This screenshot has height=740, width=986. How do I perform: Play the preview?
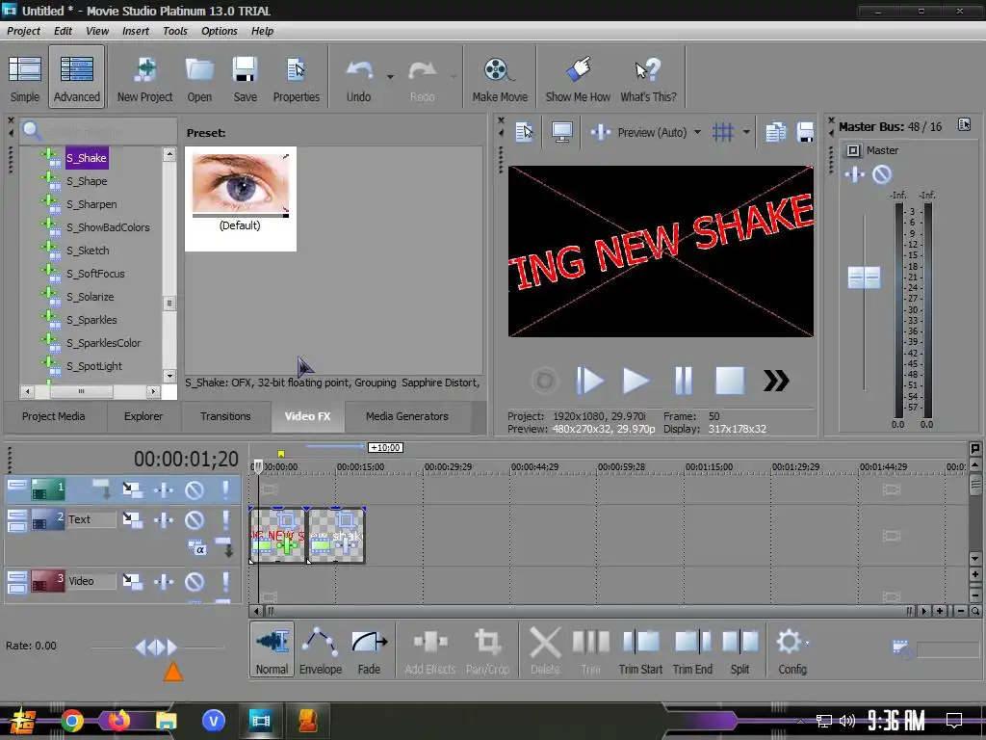click(x=636, y=381)
